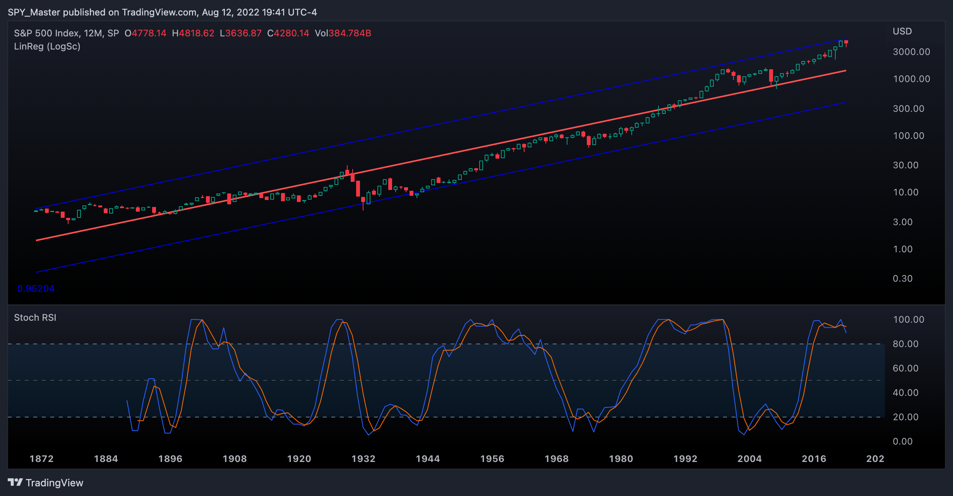Click the 3000.00 price axis label
The image size is (953, 496).
coord(912,52)
